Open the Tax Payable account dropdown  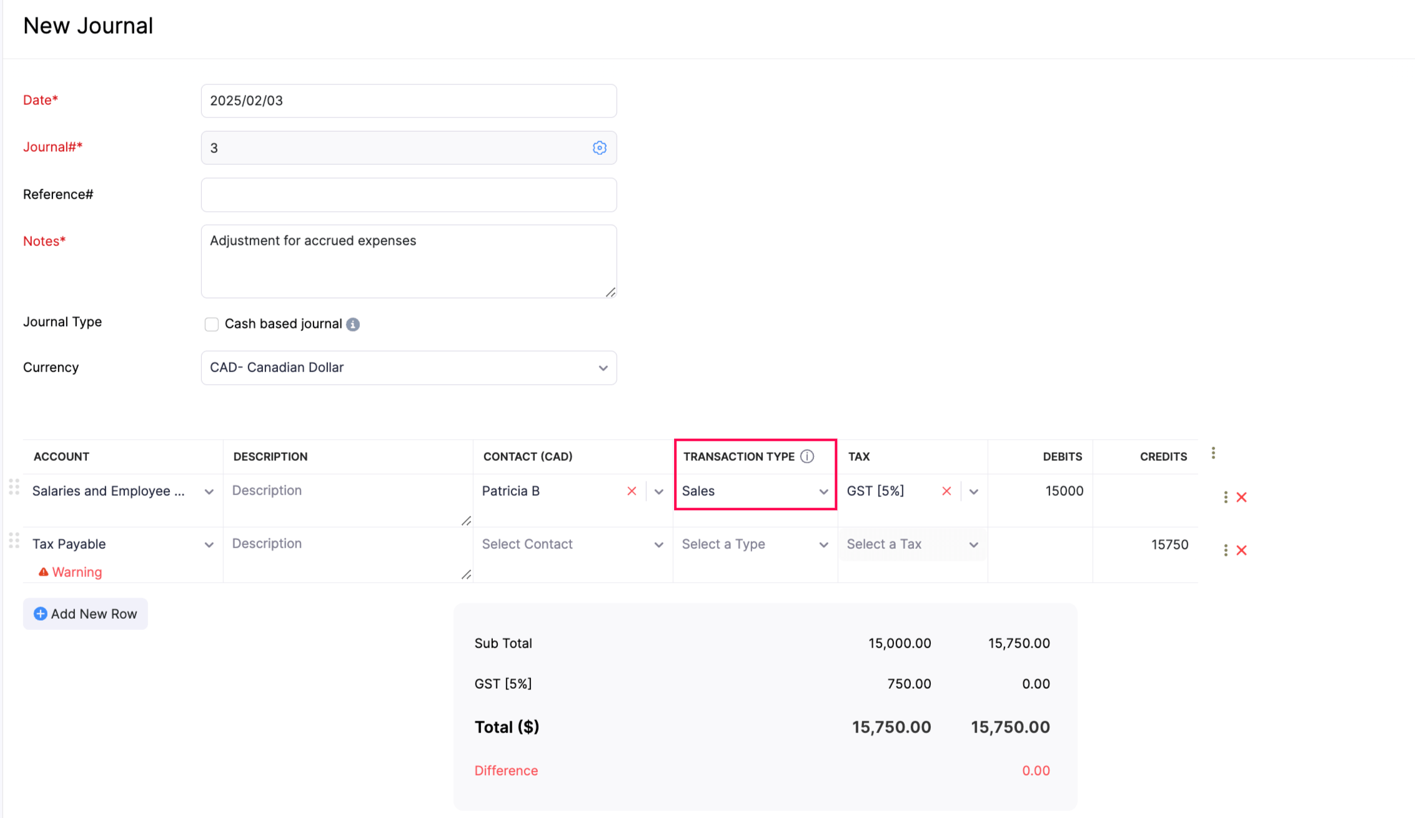[122, 545]
